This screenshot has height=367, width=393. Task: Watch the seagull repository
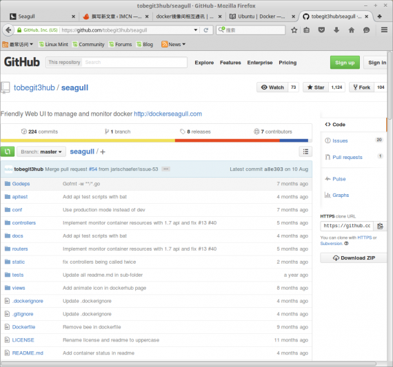272,87
